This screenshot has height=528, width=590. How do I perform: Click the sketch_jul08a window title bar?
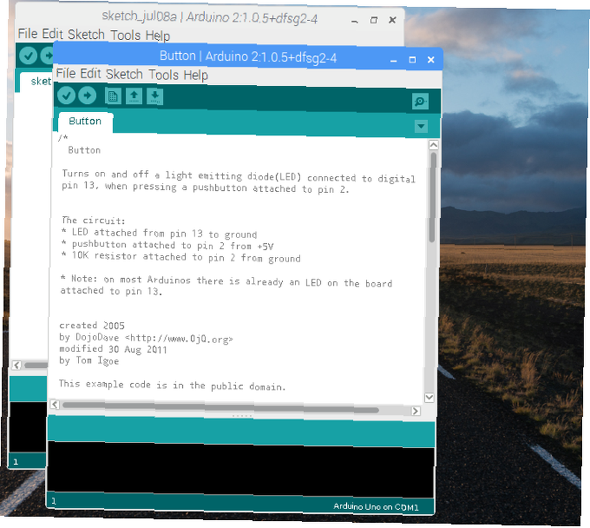point(209,17)
